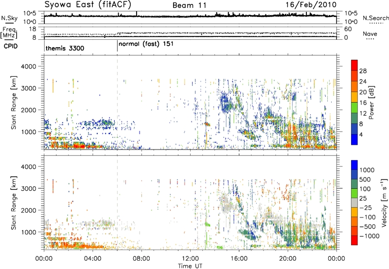Viewport: 389px width, 269px height.
Task: Click the 'themis 3300' CPID label
Action: pyautogui.click(x=65, y=48)
